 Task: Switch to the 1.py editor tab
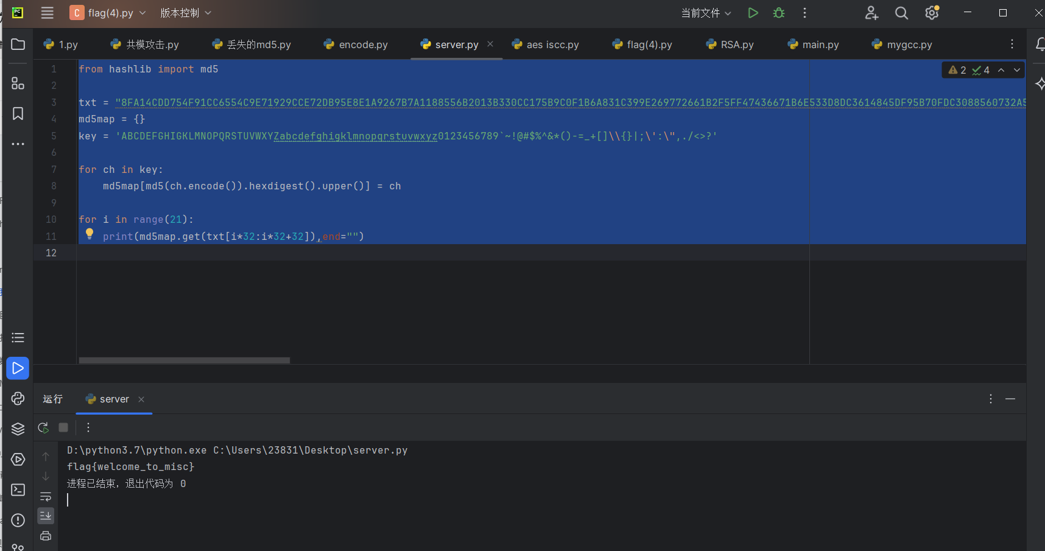tap(61, 44)
